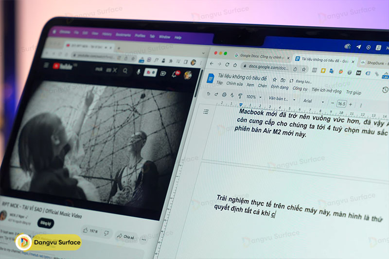Switch to the ShopDunk tab
Image resolution: width=389 pixels, height=259 pixels.
click(374, 63)
